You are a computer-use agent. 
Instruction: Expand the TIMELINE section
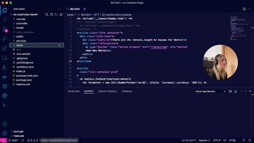click(x=19, y=136)
